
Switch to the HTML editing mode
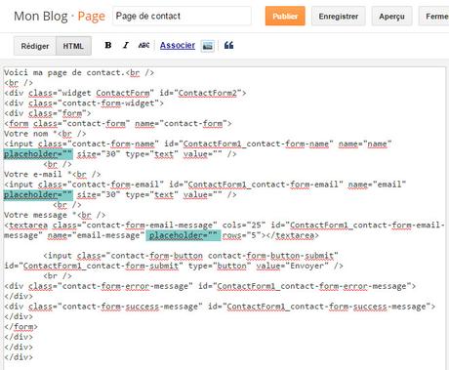click(73, 46)
